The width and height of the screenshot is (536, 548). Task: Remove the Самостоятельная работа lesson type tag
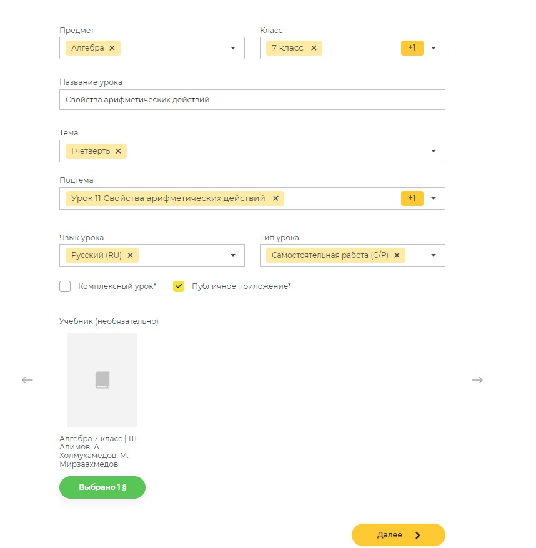(397, 255)
